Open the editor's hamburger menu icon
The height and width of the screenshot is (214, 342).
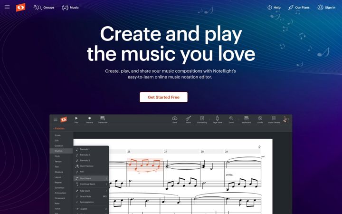click(x=56, y=119)
